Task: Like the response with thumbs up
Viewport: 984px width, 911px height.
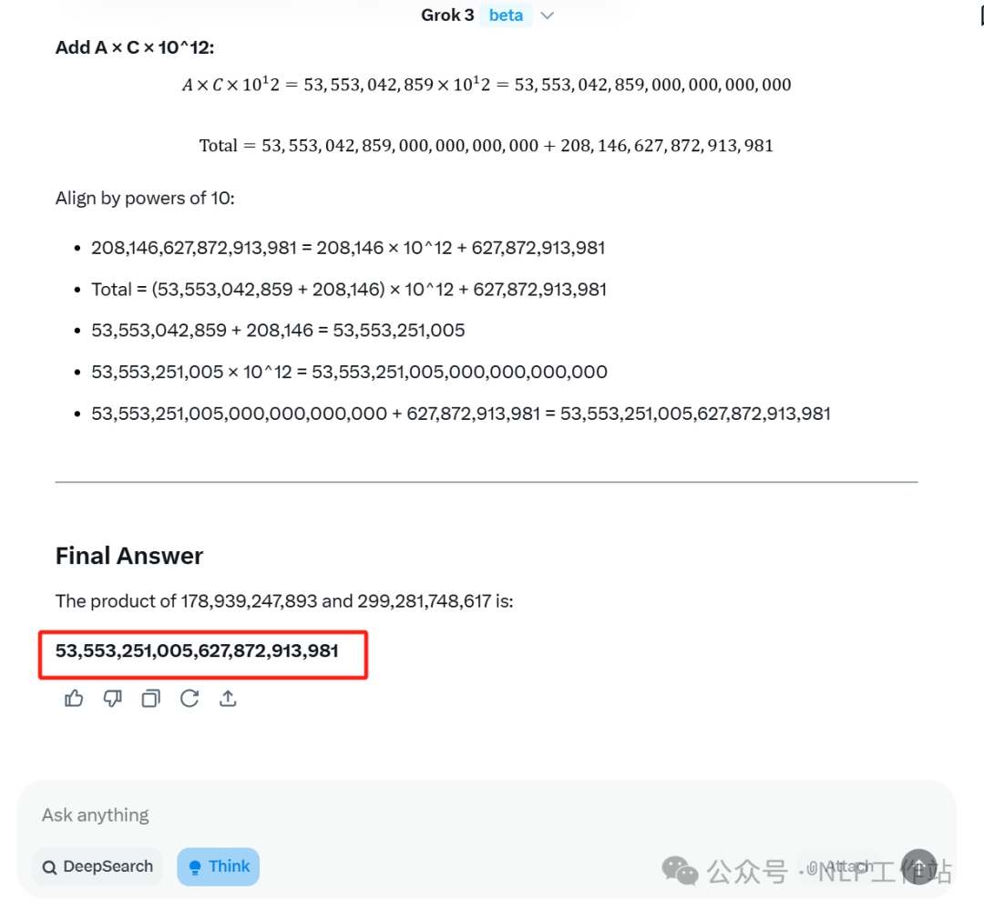Action: pos(74,699)
